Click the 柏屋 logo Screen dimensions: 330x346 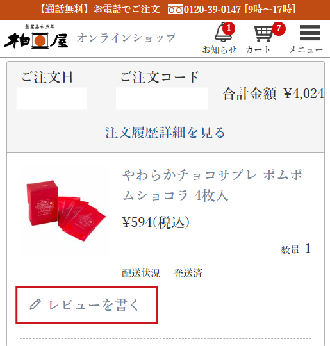coord(36,37)
